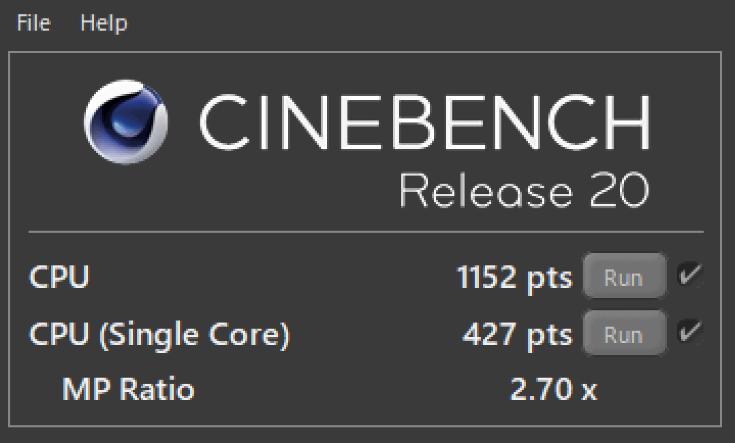The image size is (735, 443).
Task: Toggle the CPU test checkbox
Action: point(689,274)
